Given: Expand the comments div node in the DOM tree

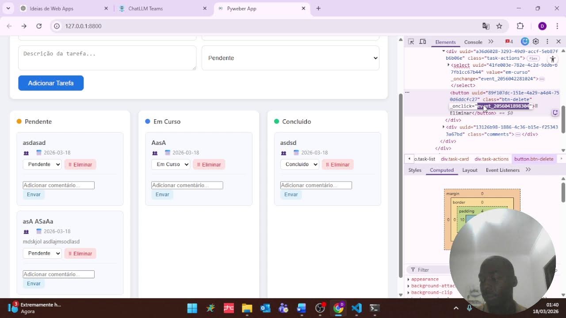Looking at the screenshot, I should [x=444, y=127].
